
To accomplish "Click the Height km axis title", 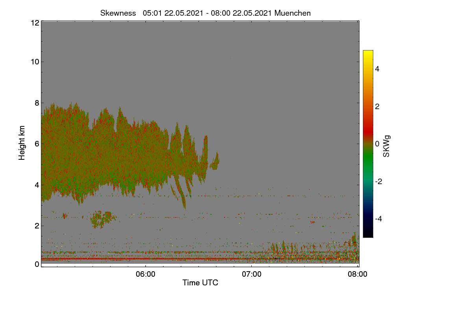I will (22, 143).
